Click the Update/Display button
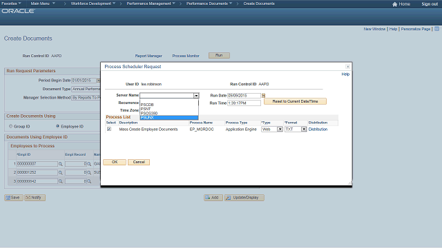442x248 pixels. click(x=244, y=198)
